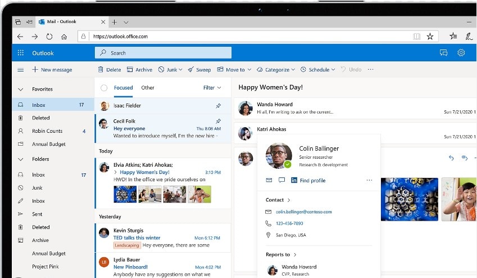Open Categorize dropdown
477x278 pixels.
[276, 70]
